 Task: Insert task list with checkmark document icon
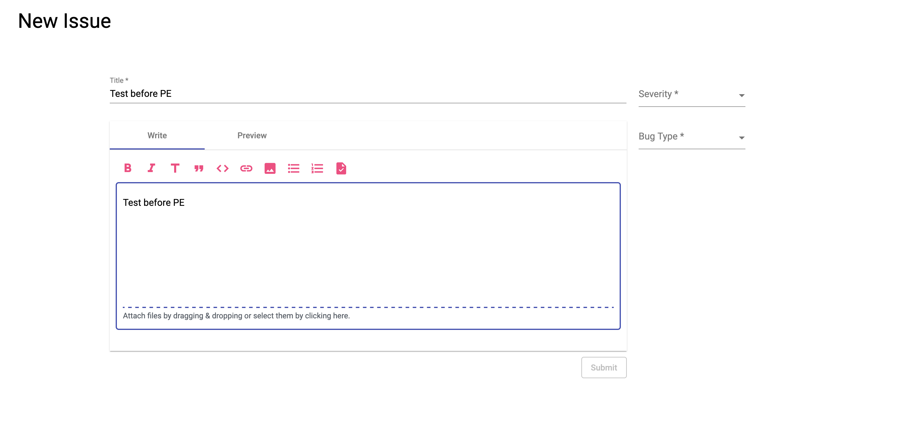coord(341,168)
